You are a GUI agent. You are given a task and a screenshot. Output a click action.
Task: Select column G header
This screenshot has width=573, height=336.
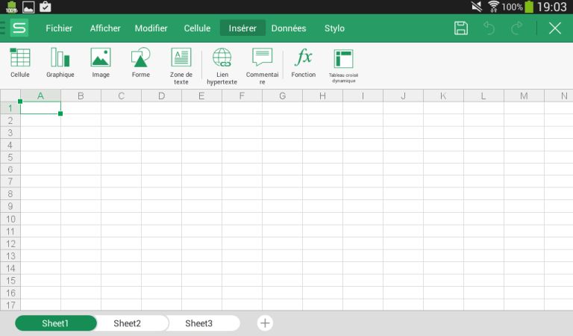pyautogui.click(x=283, y=96)
